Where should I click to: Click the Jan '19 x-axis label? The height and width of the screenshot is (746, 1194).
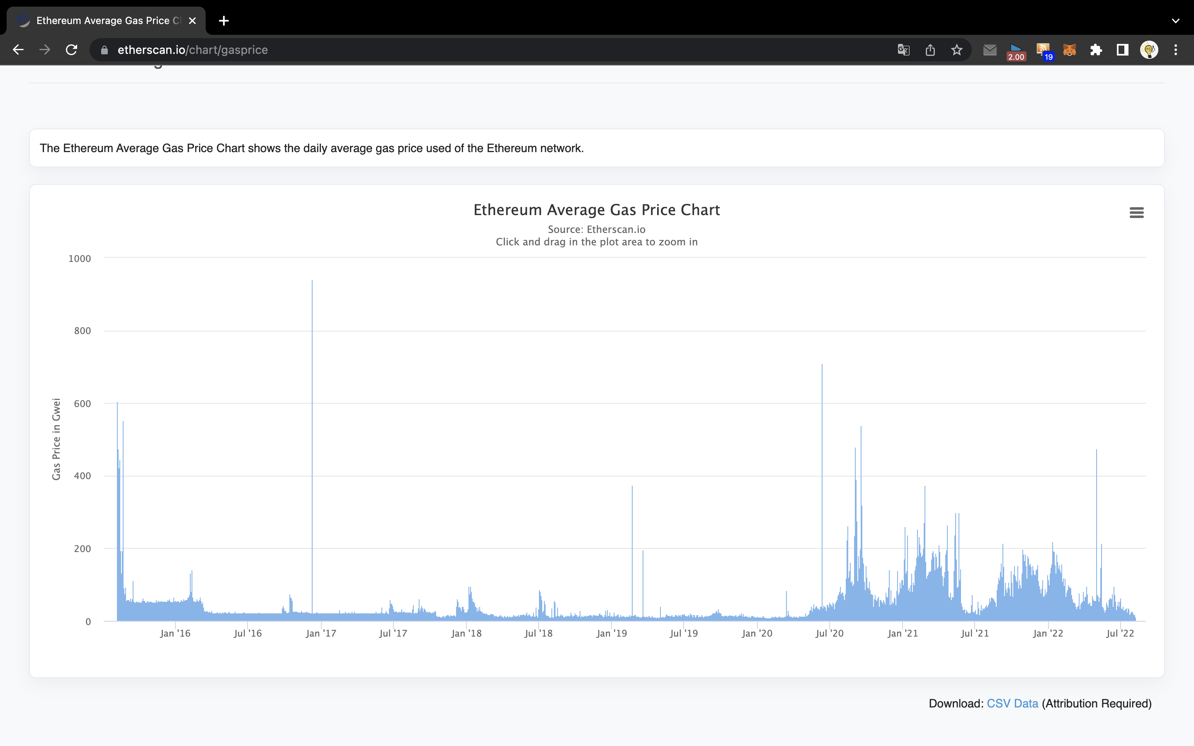pos(612,634)
